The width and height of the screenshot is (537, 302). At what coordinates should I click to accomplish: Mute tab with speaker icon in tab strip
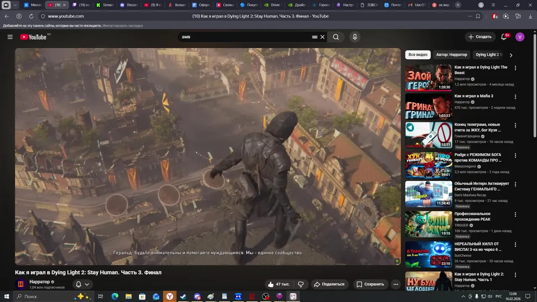[x=6, y=5]
